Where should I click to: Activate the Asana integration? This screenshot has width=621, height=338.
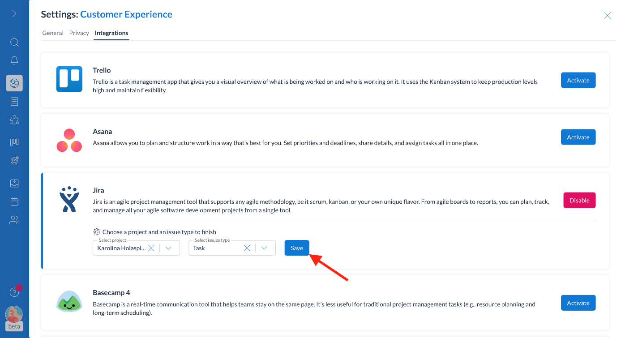pyautogui.click(x=578, y=137)
